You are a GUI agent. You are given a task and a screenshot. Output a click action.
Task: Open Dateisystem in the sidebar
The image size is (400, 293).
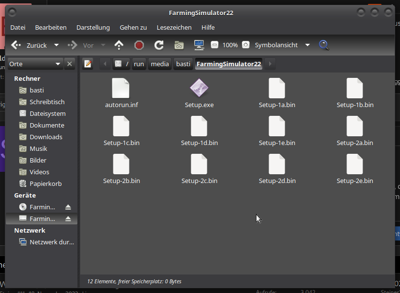click(x=41, y=114)
